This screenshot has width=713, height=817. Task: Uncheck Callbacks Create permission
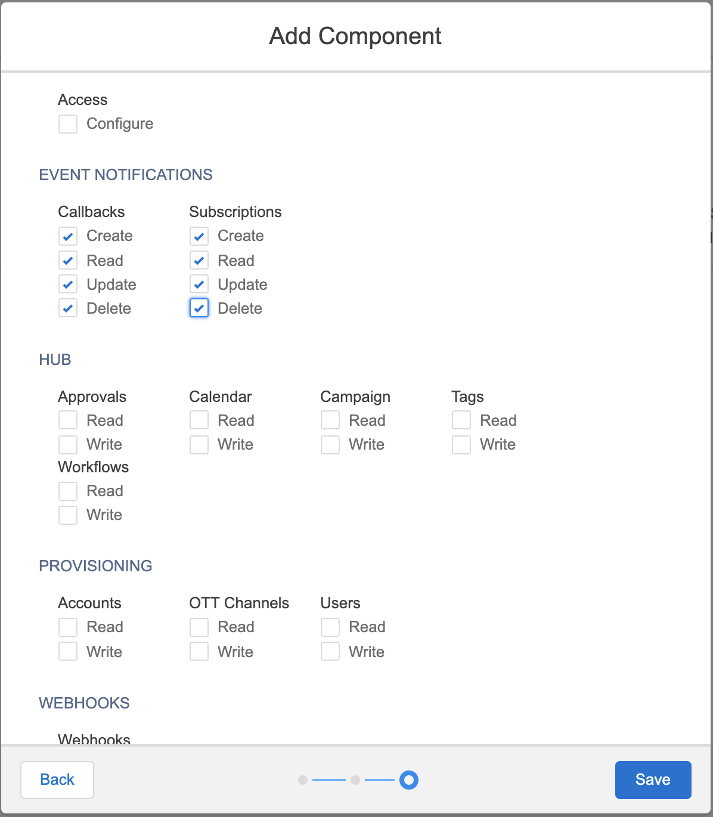click(x=68, y=236)
